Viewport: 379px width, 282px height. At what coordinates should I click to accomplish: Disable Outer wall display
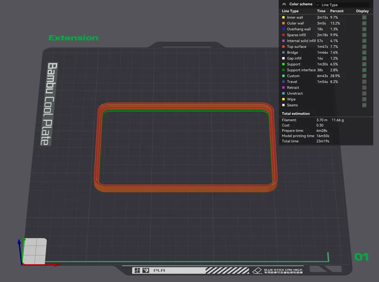pos(364,23)
